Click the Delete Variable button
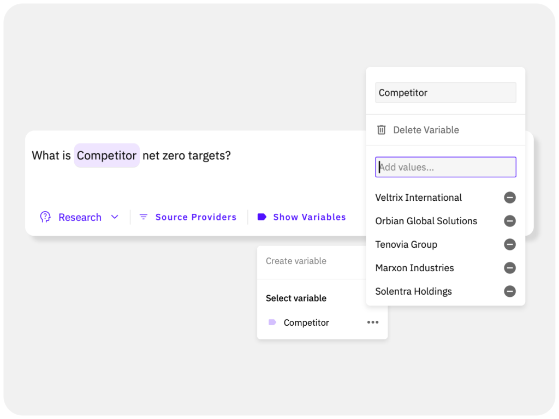559x419 pixels. point(426,130)
